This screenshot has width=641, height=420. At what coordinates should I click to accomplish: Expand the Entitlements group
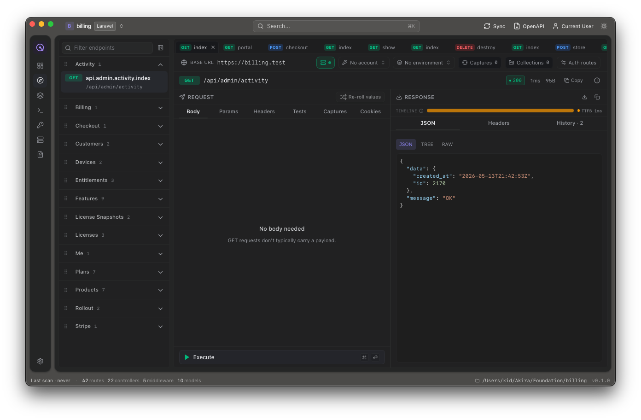click(x=160, y=181)
